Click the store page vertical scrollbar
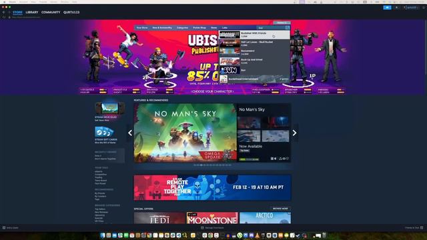The height and width of the screenshot is (240, 427). pos(426,47)
